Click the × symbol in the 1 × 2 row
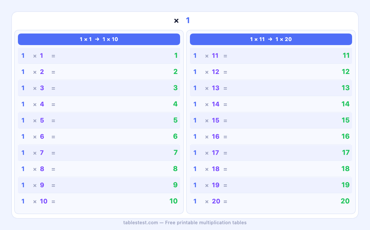 35,72
